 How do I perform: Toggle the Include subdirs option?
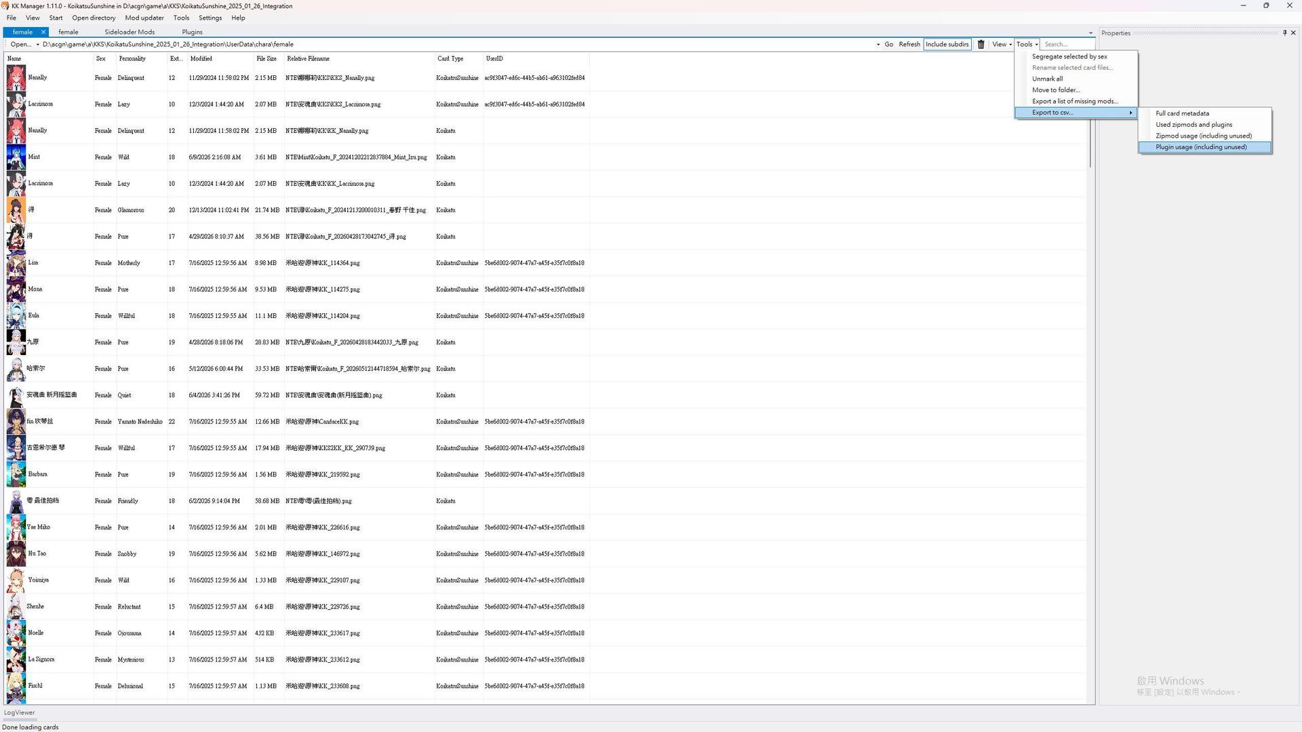(x=947, y=45)
